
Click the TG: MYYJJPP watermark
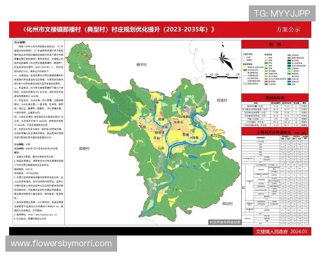[281, 13]
